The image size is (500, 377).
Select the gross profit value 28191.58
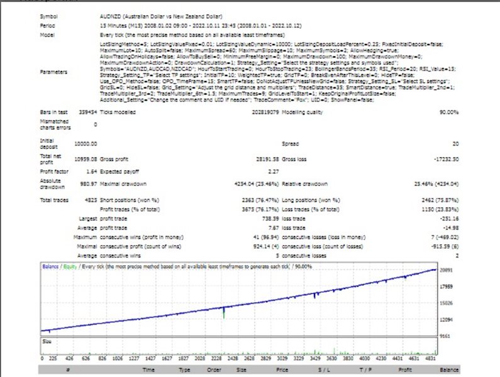267,159
